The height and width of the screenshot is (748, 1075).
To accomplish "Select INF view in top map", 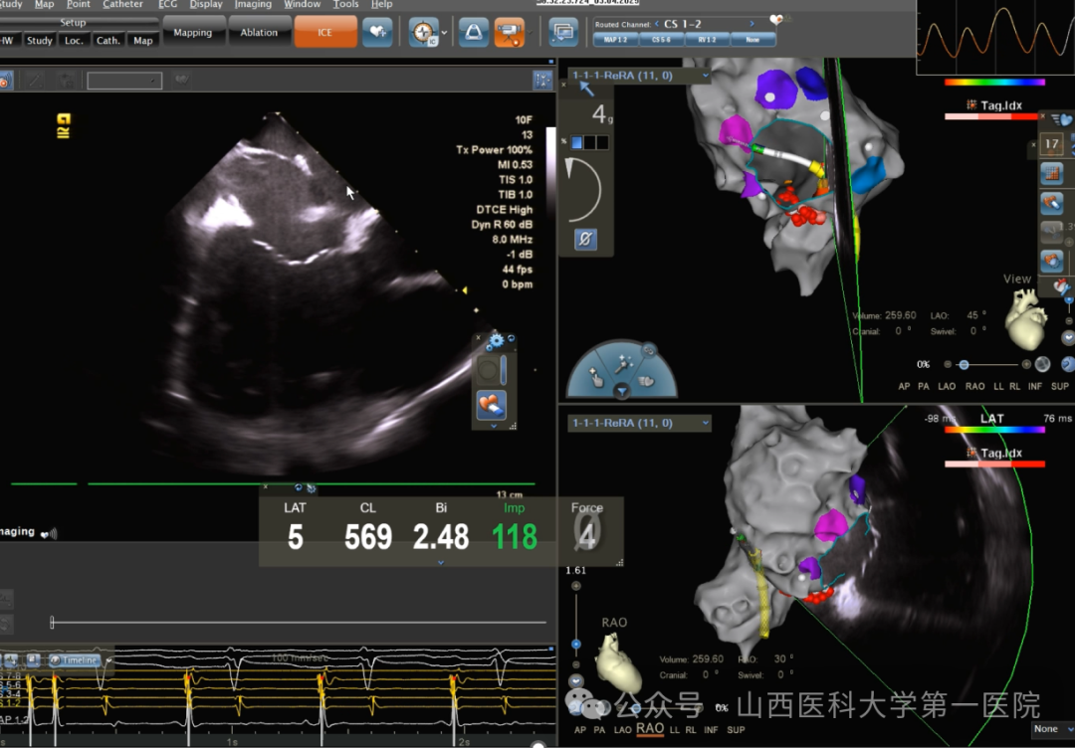I will click(x=1034, y=386).
